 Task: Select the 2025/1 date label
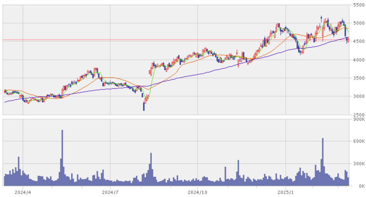(x=285, y=192)
